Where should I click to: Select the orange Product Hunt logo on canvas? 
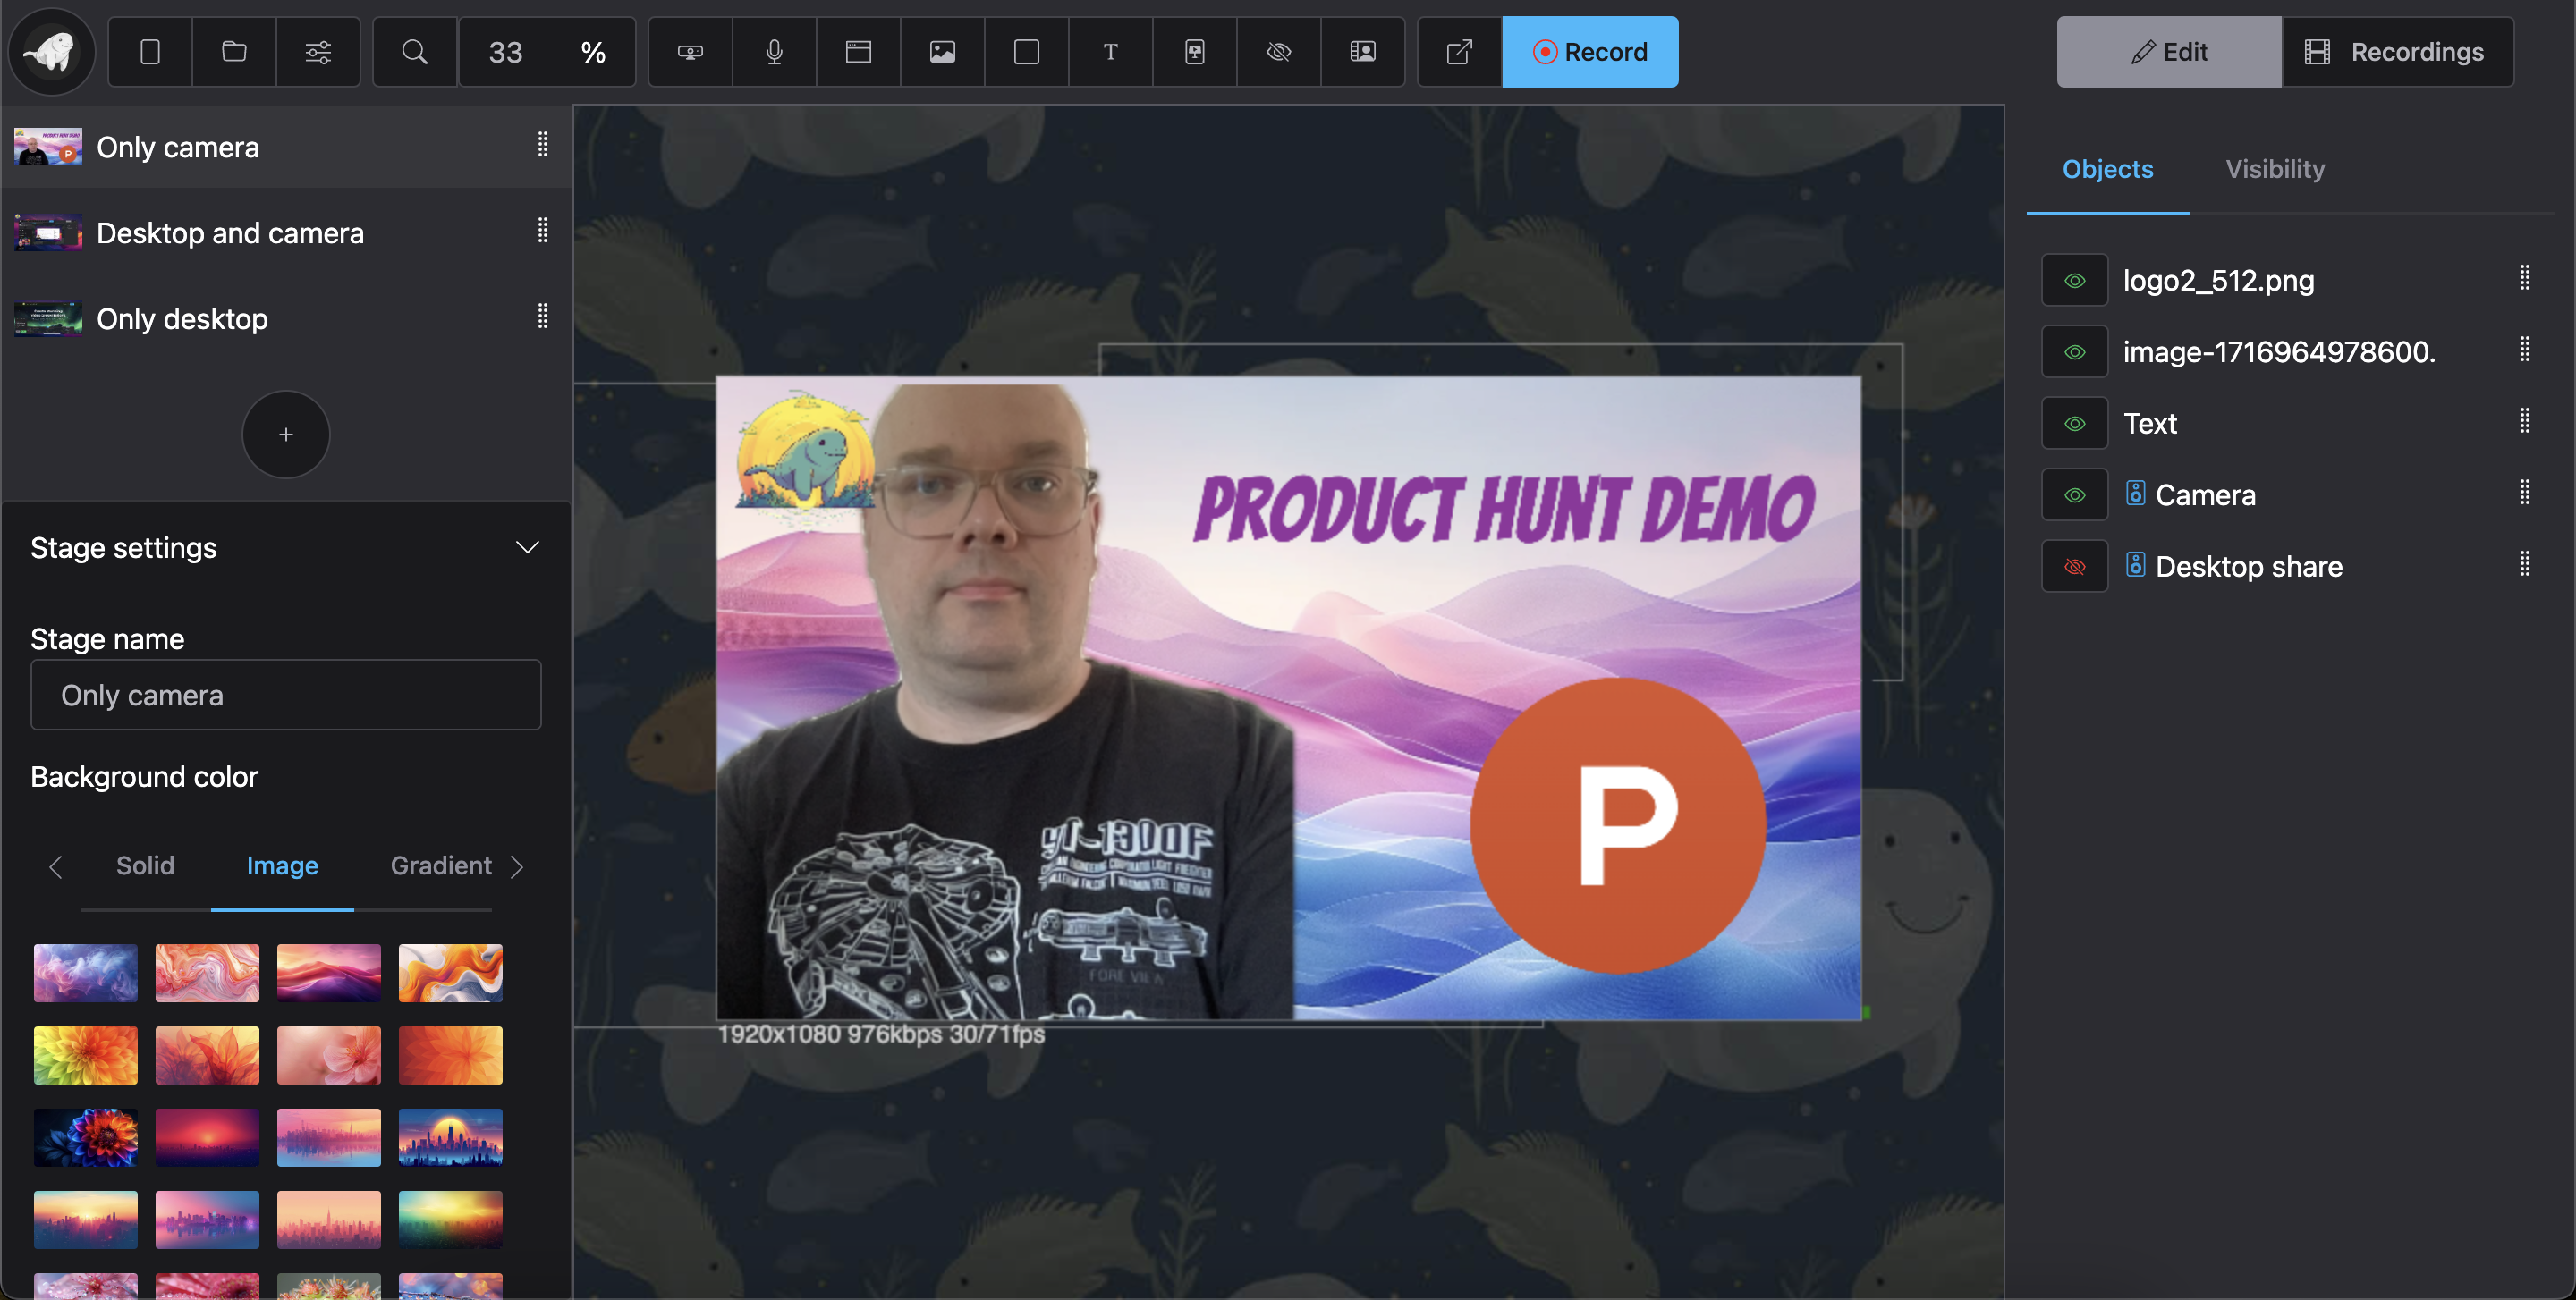1617,825
